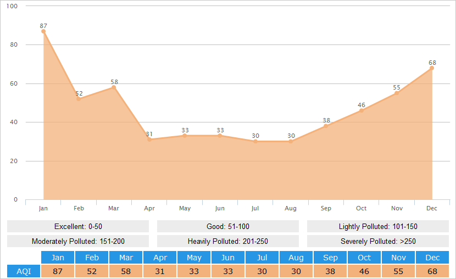This screenshot has height=279, width=456.
Task: Click the Jun table header cell
Action: pos(228,258)
